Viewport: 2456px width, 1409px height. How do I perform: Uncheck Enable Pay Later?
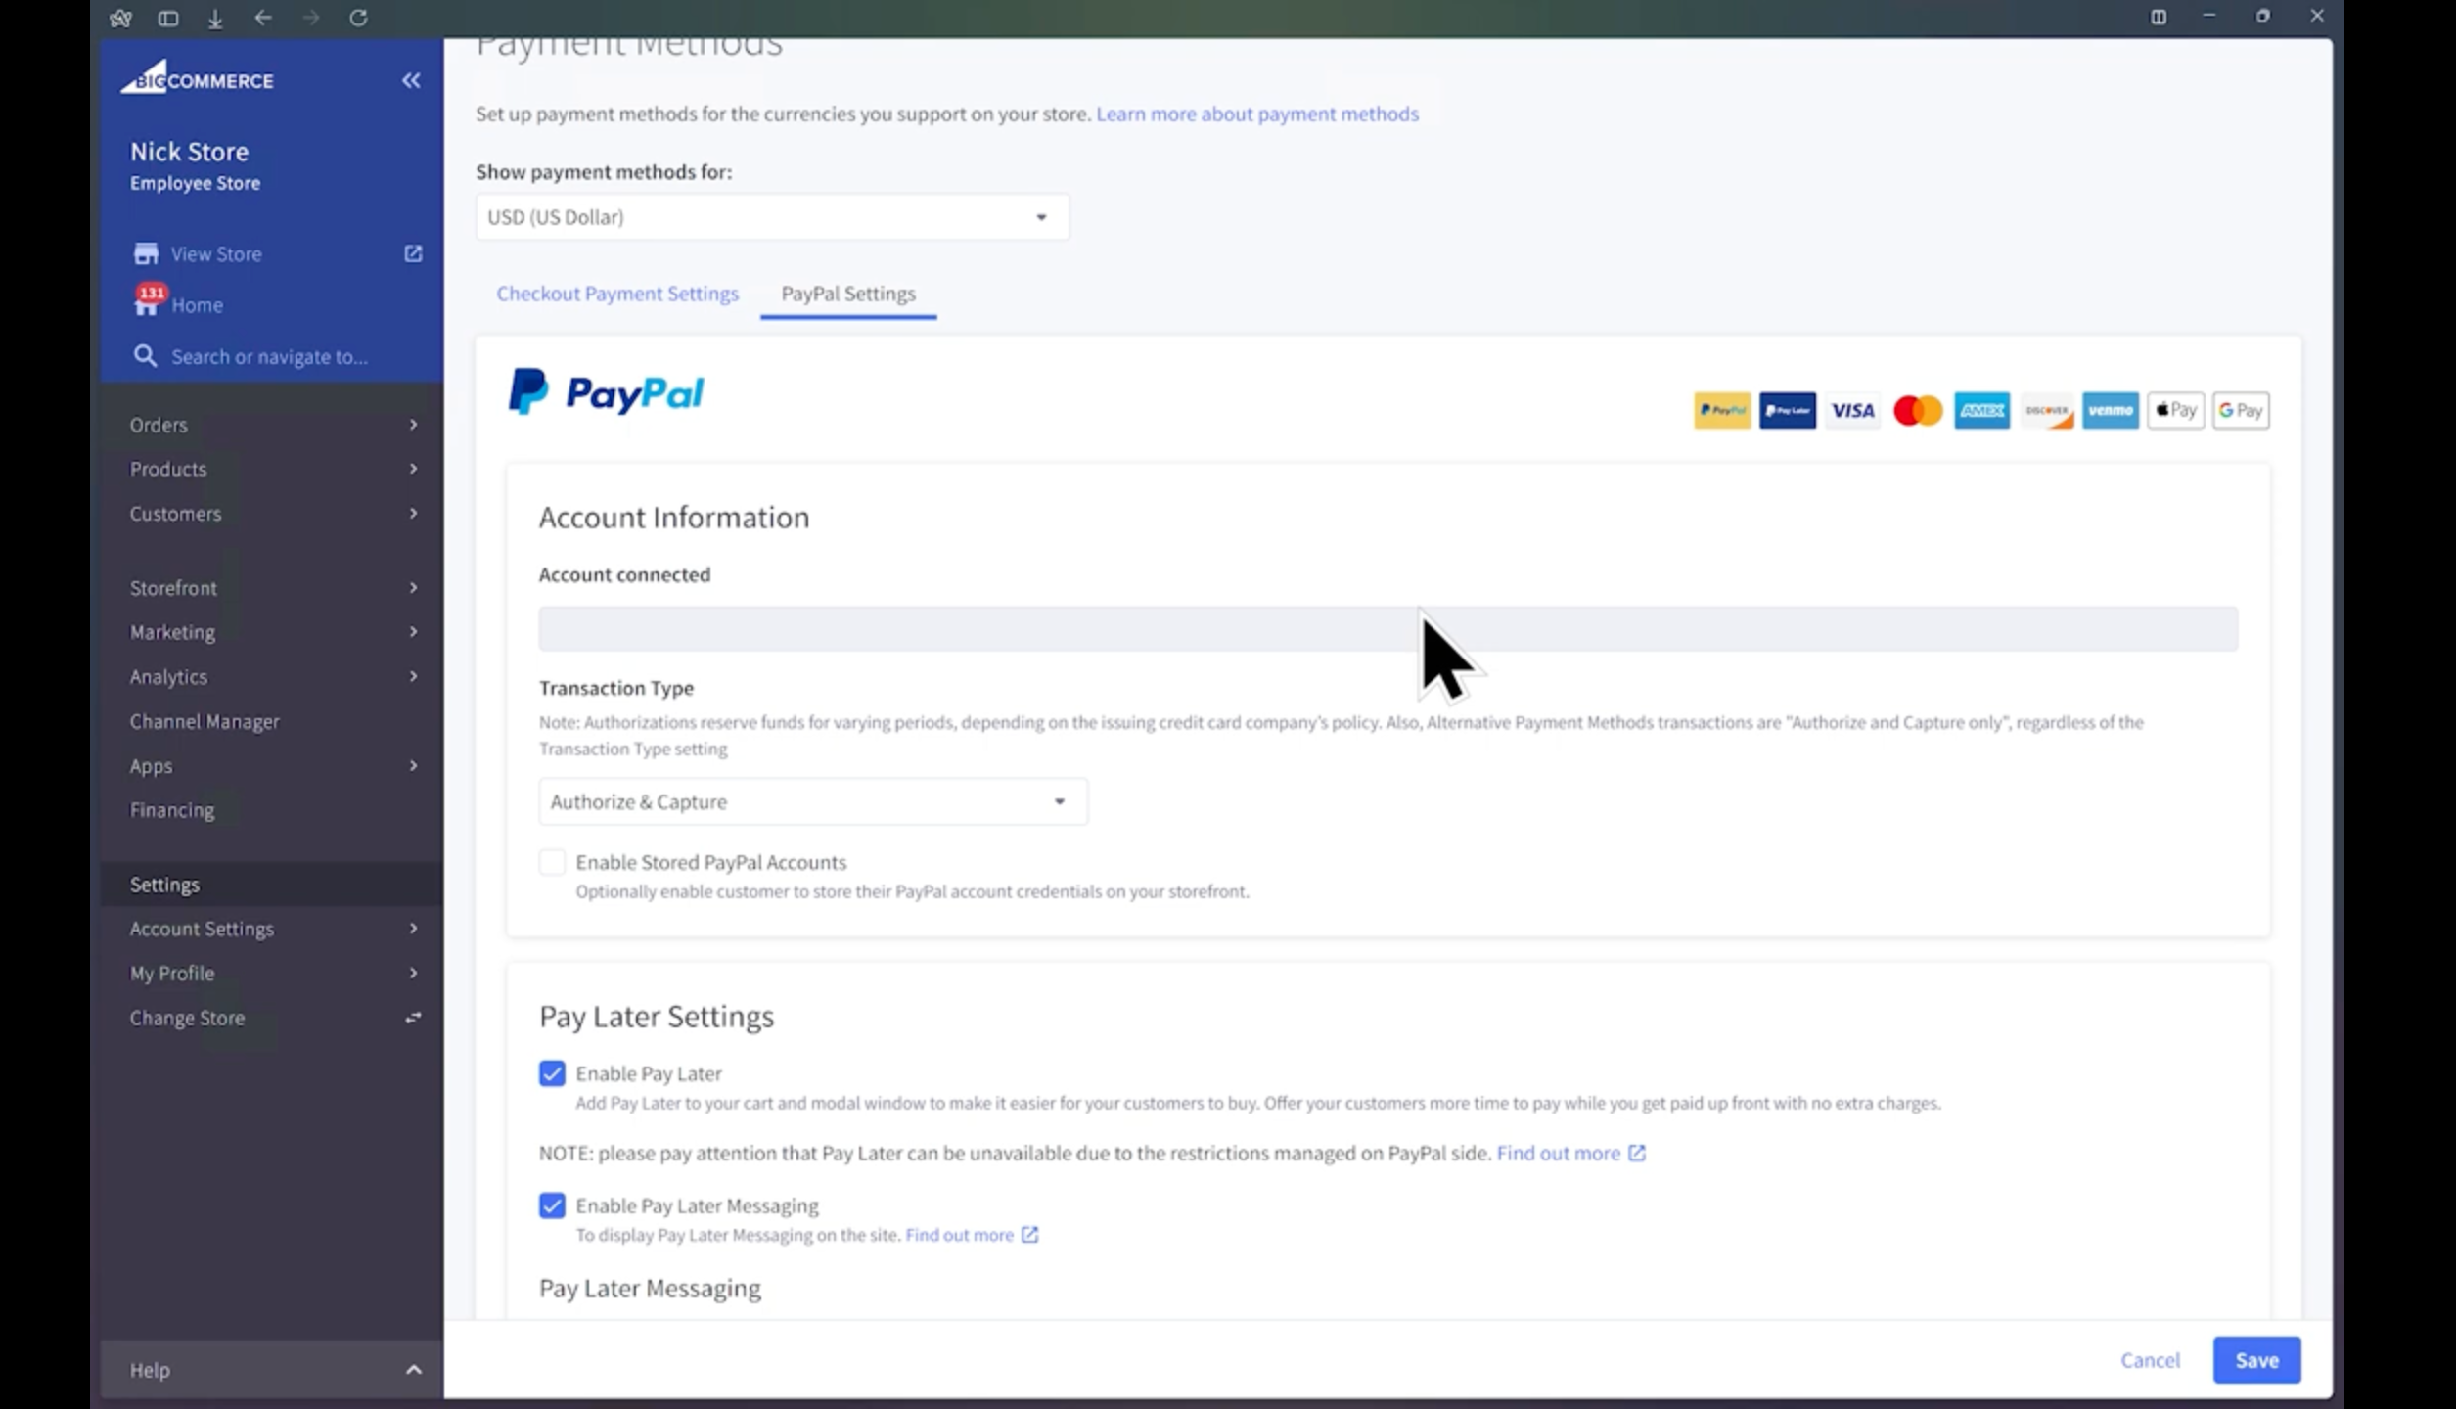552,1073
